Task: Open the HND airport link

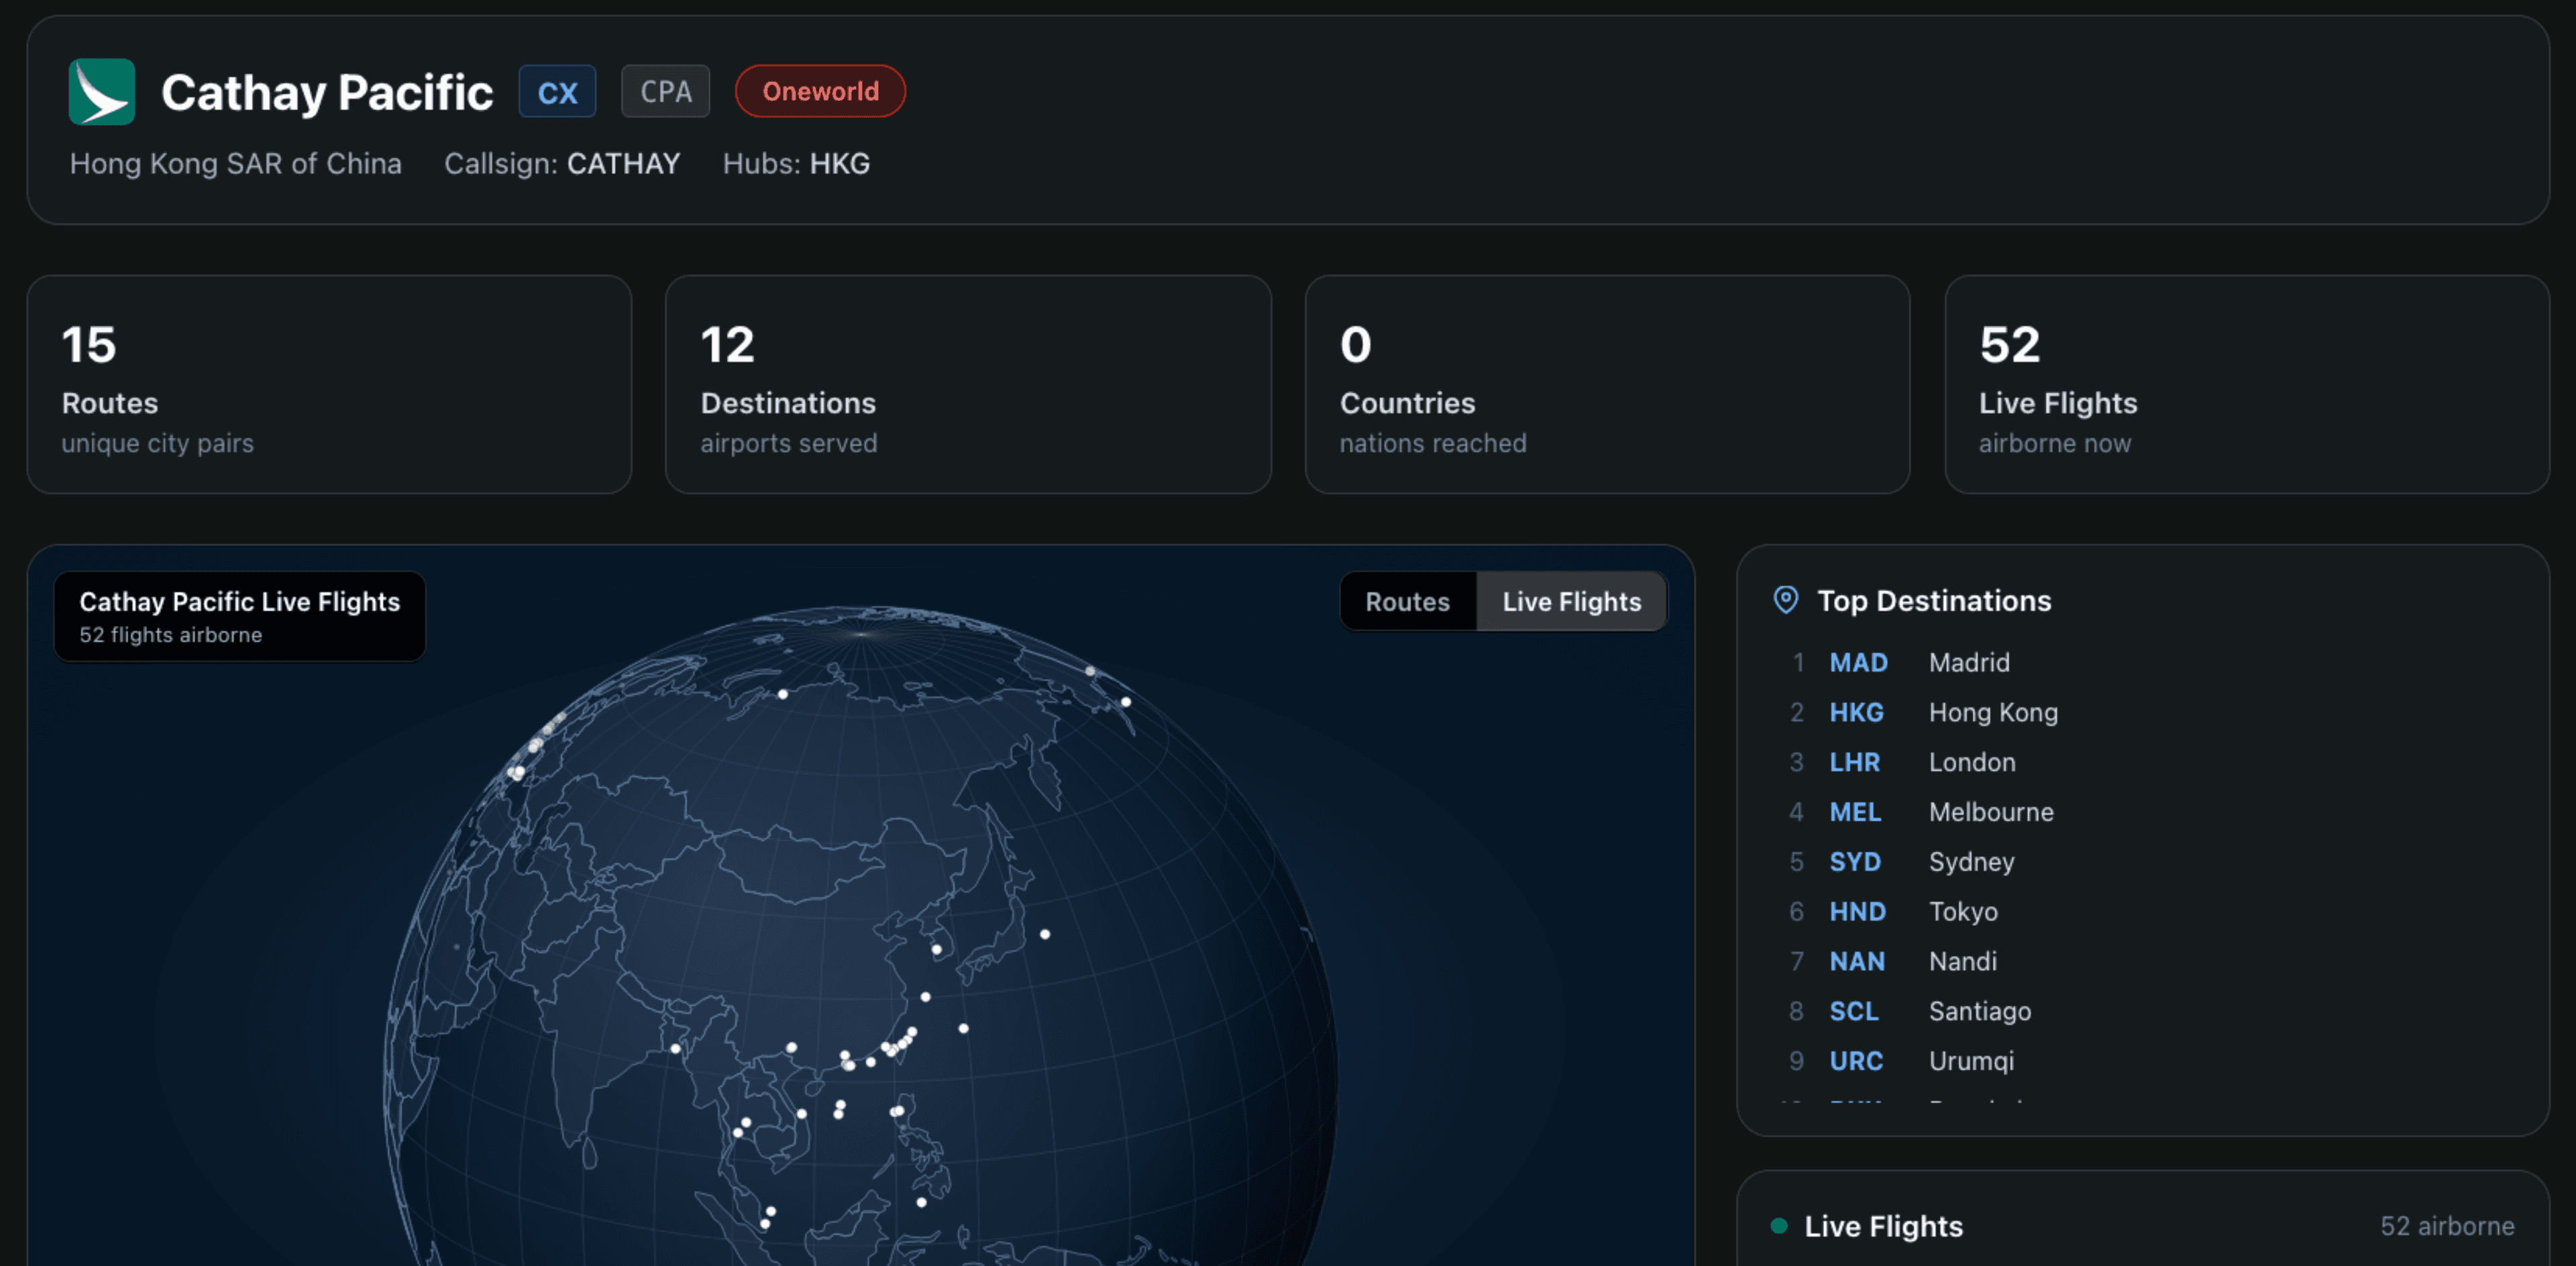Action: click(1857, 912)
